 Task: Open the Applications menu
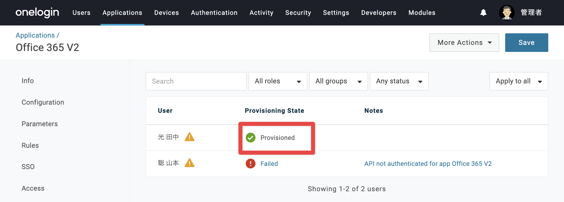point(122,13)
